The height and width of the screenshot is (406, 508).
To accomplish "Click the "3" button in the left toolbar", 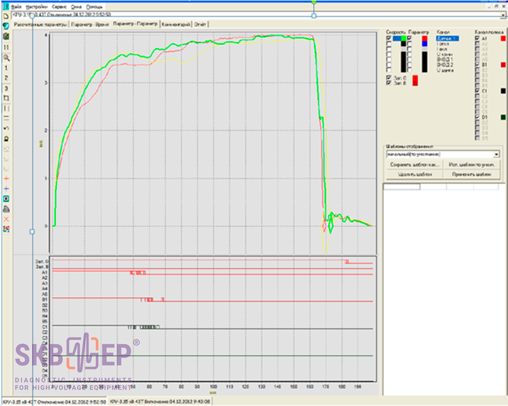I will pyautogui.click(x=6, y=88).
